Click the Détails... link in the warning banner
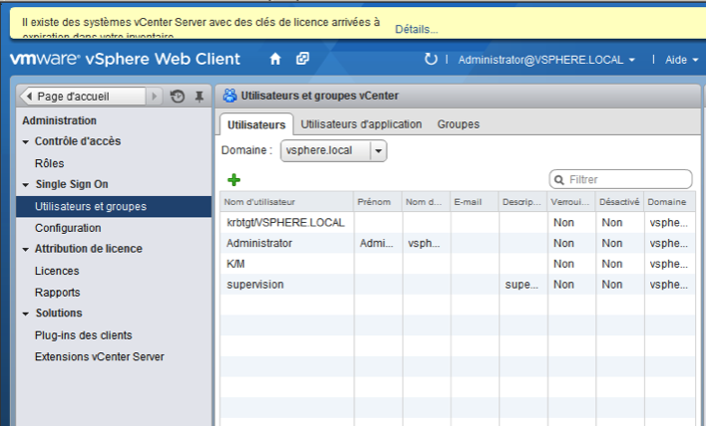The height and width of the screenshot is (426, 706). (416, 30)
